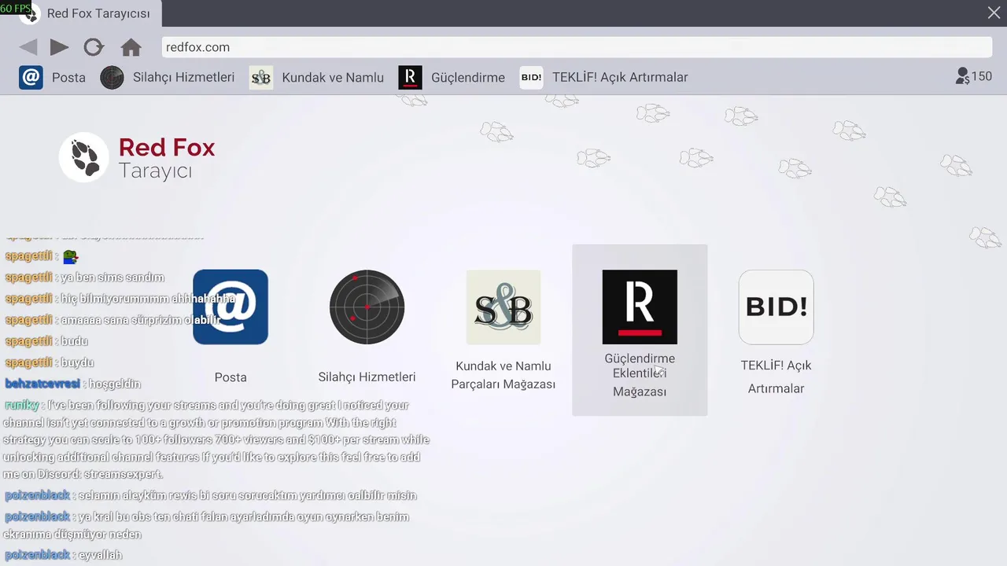Viewport: 1007px width, 566px height.
Task: Click TEKLİF! Açık Artırmalar label under tile
Action: (776, 377)
